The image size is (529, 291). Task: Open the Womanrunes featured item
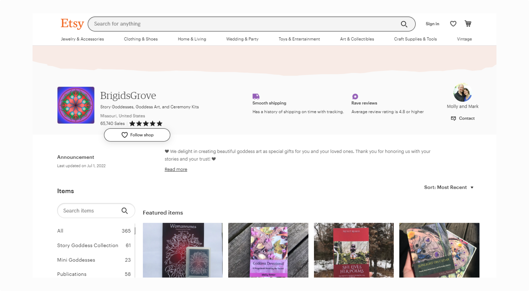pos(183,250)
